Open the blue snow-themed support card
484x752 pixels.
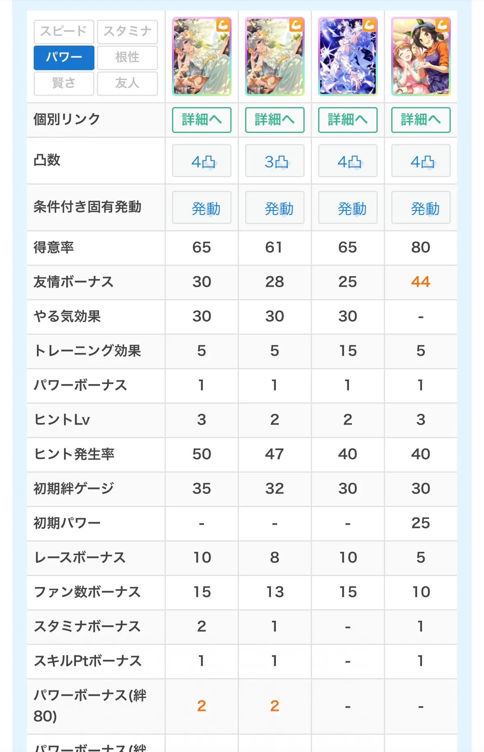point(348,57)
